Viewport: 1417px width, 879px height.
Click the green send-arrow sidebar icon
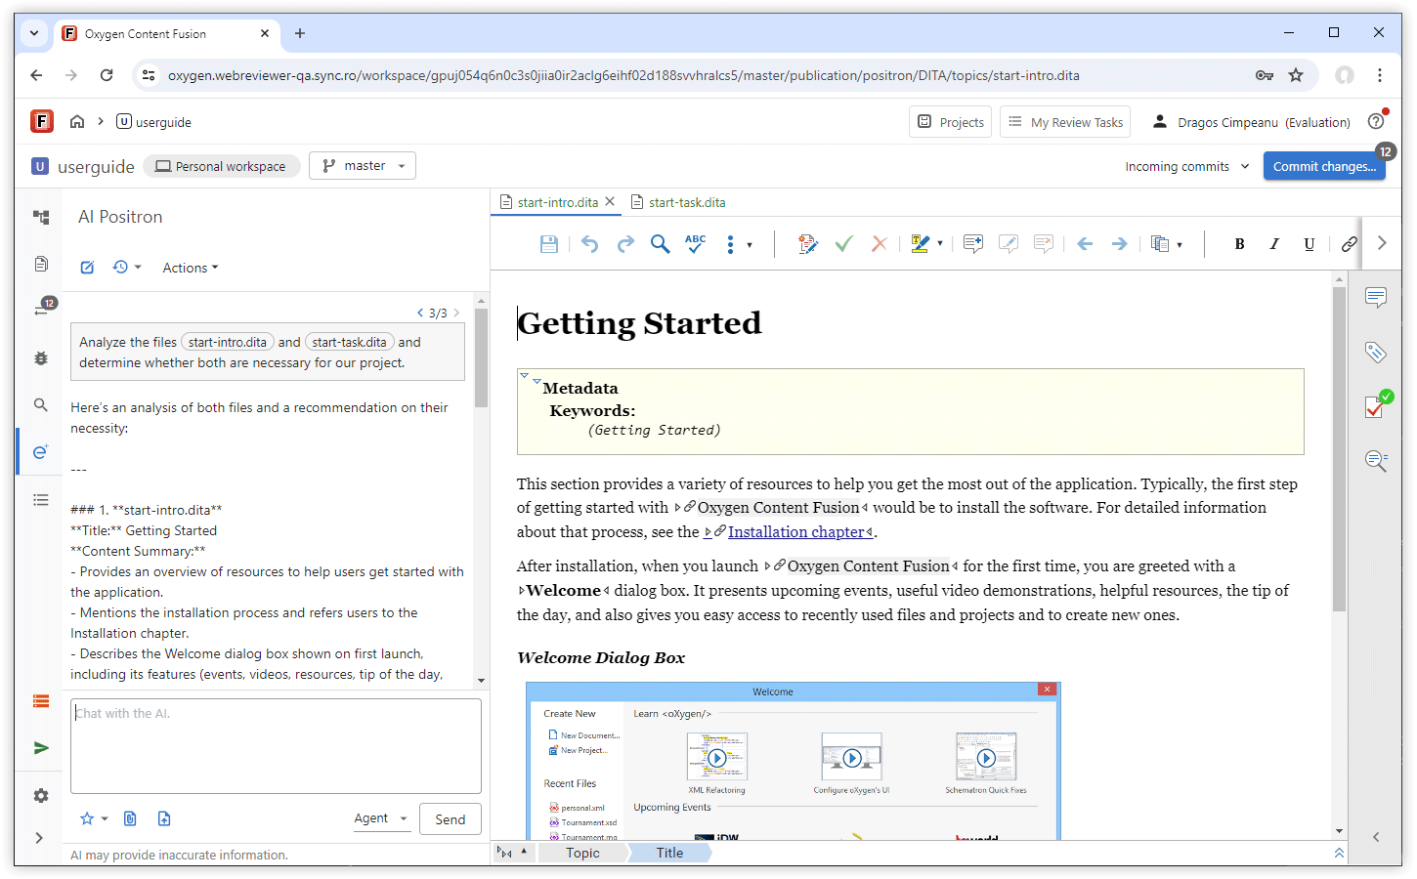pos(41,748)
